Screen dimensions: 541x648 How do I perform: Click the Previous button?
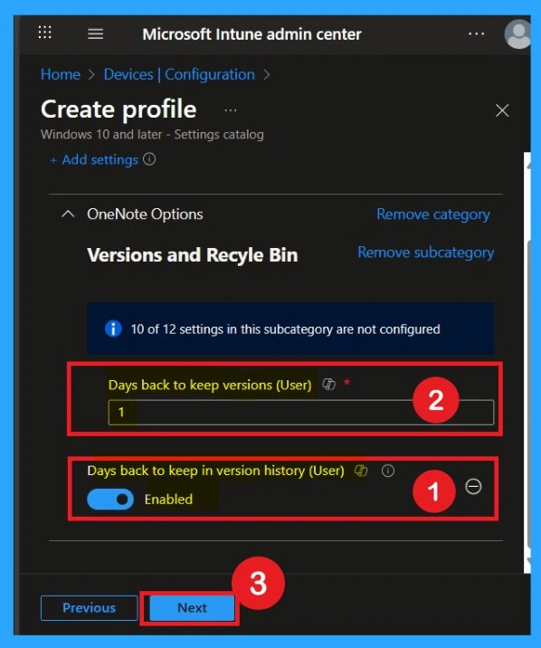point(90,608)
